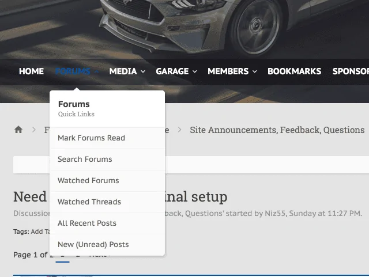369x277 pixels.
Task: Open New (Unread) Posts link
Action: click(x=107, y=245)
